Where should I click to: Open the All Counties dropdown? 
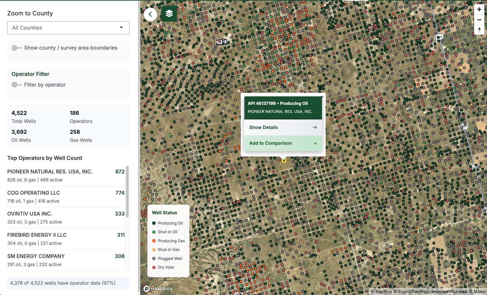click(68, 28)
